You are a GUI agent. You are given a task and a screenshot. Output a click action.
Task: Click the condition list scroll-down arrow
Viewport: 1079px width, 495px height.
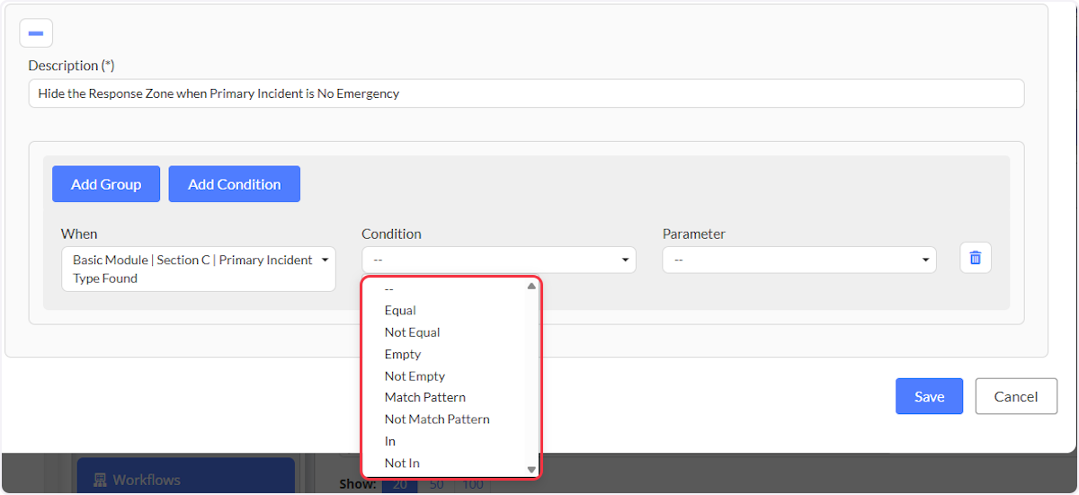tap(531, 470)
